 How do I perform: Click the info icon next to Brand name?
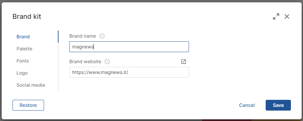click(x=102, y=36)
